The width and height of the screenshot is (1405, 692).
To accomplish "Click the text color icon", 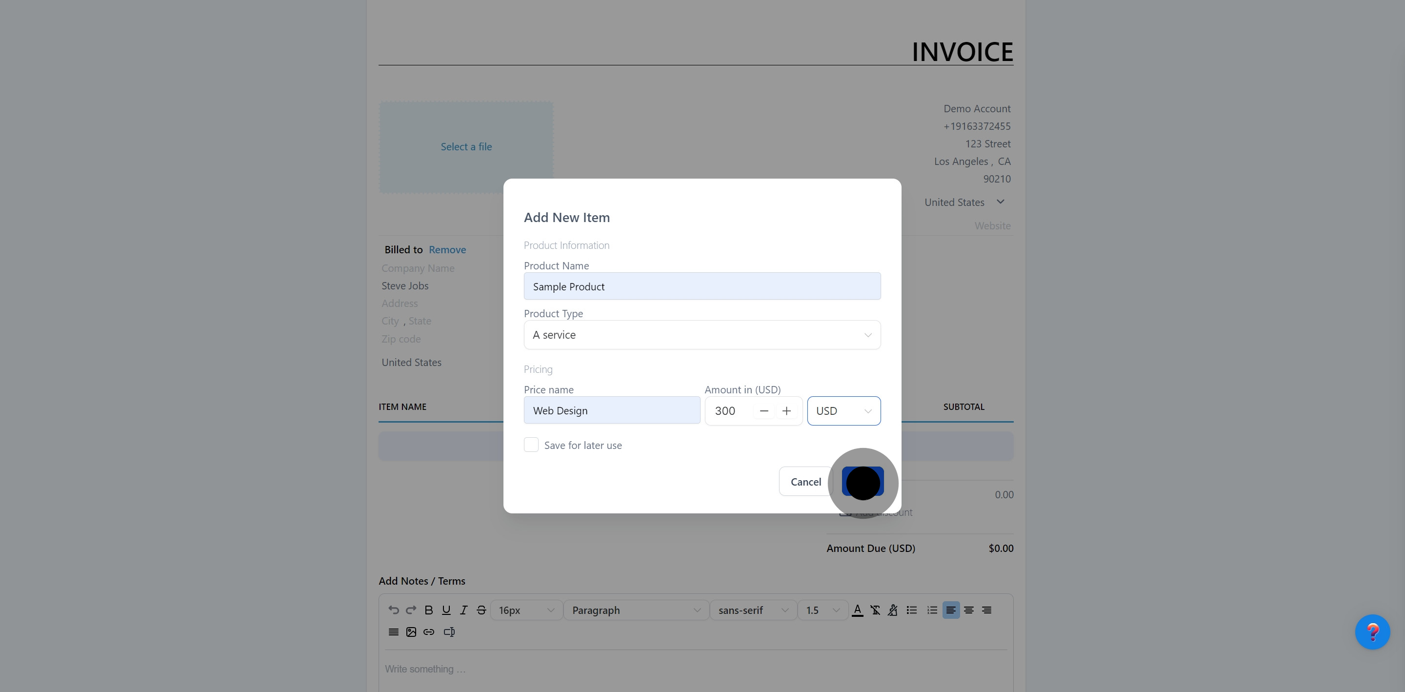I will click(x=858, y=610).
